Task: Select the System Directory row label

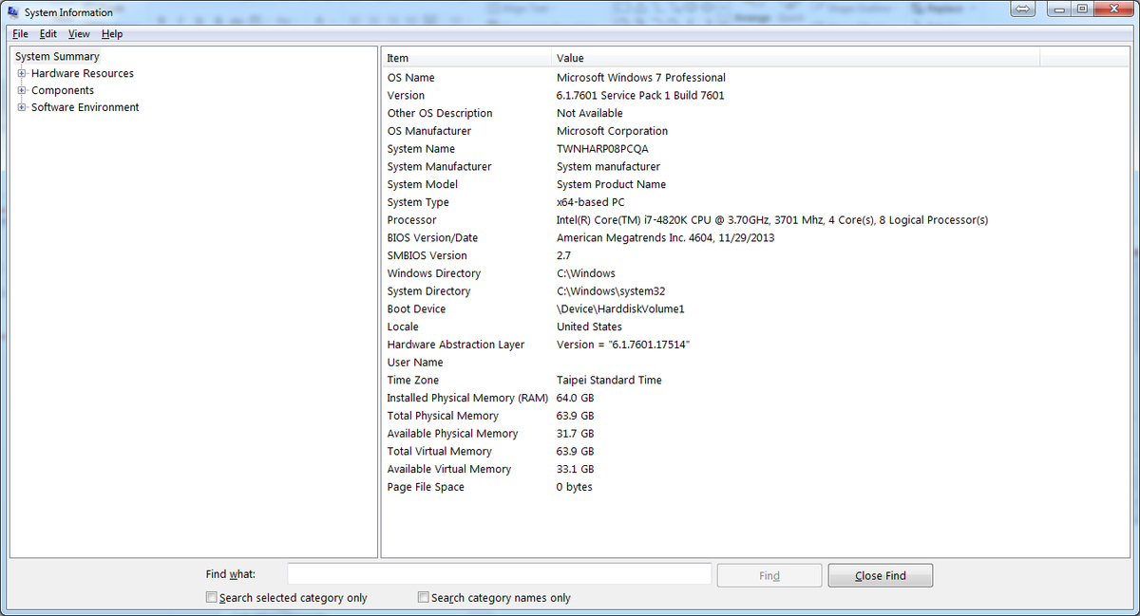Action: pos(428,291)
